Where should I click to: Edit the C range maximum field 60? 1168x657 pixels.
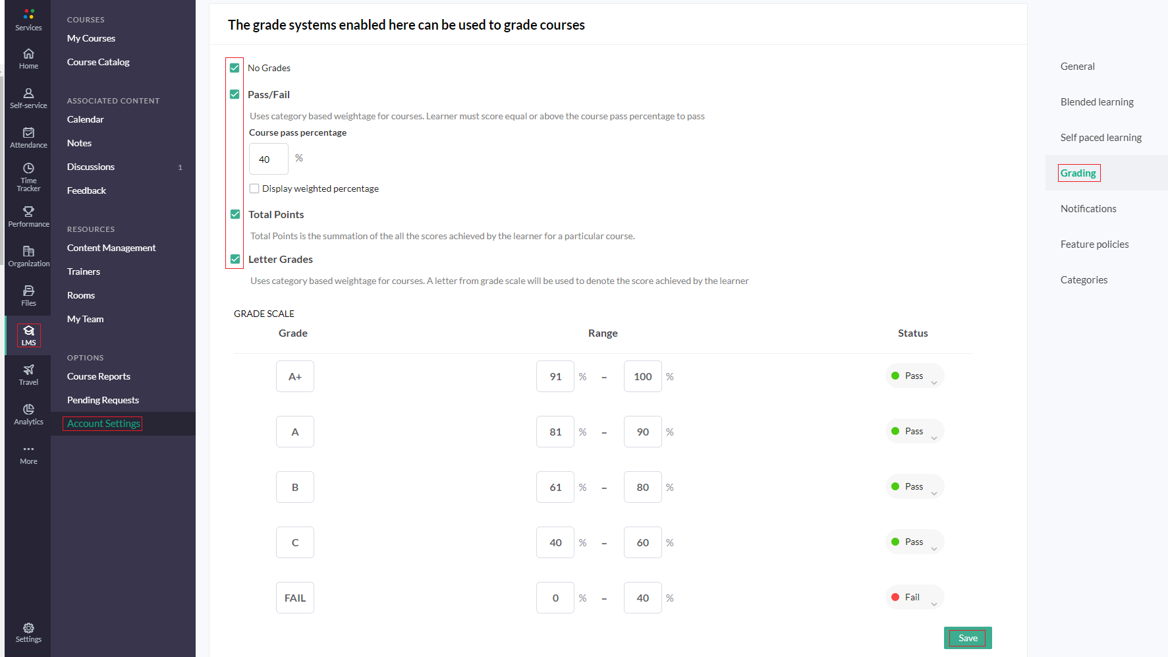coord(643,542)
